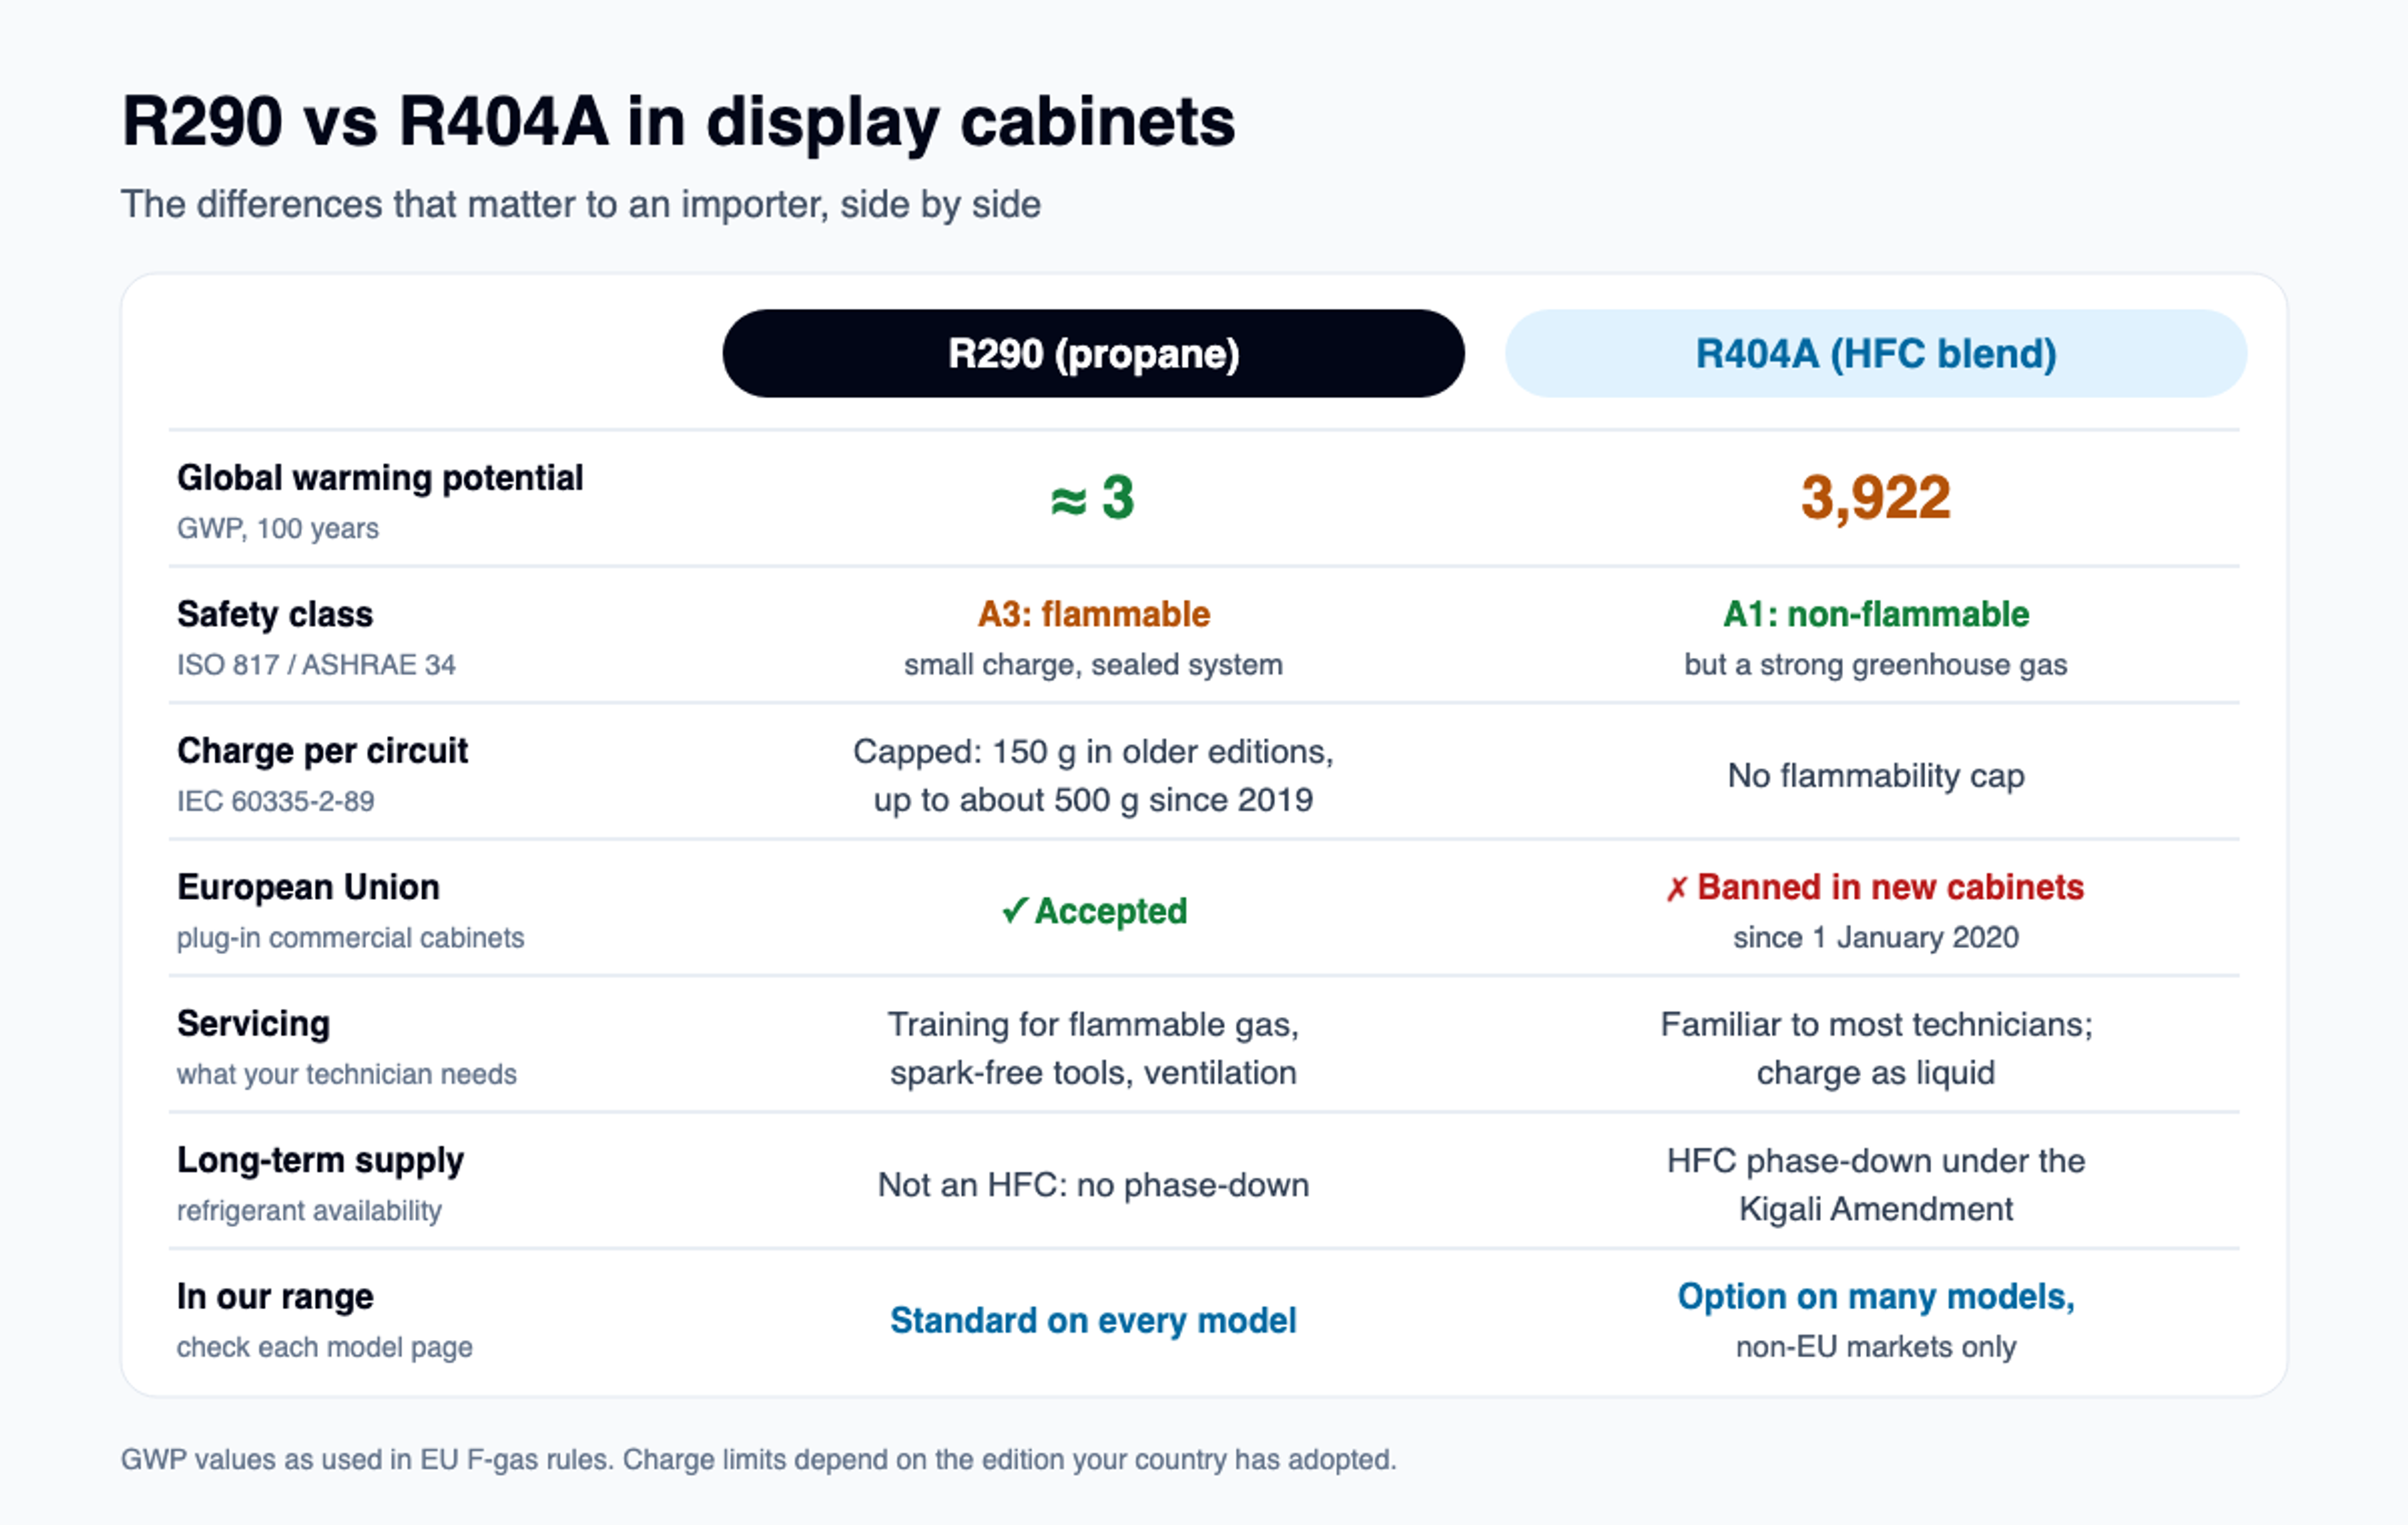2408x1525 pixels.
Task: Click 'Banned in new cabinets' text
Action: coord(1890,887)
